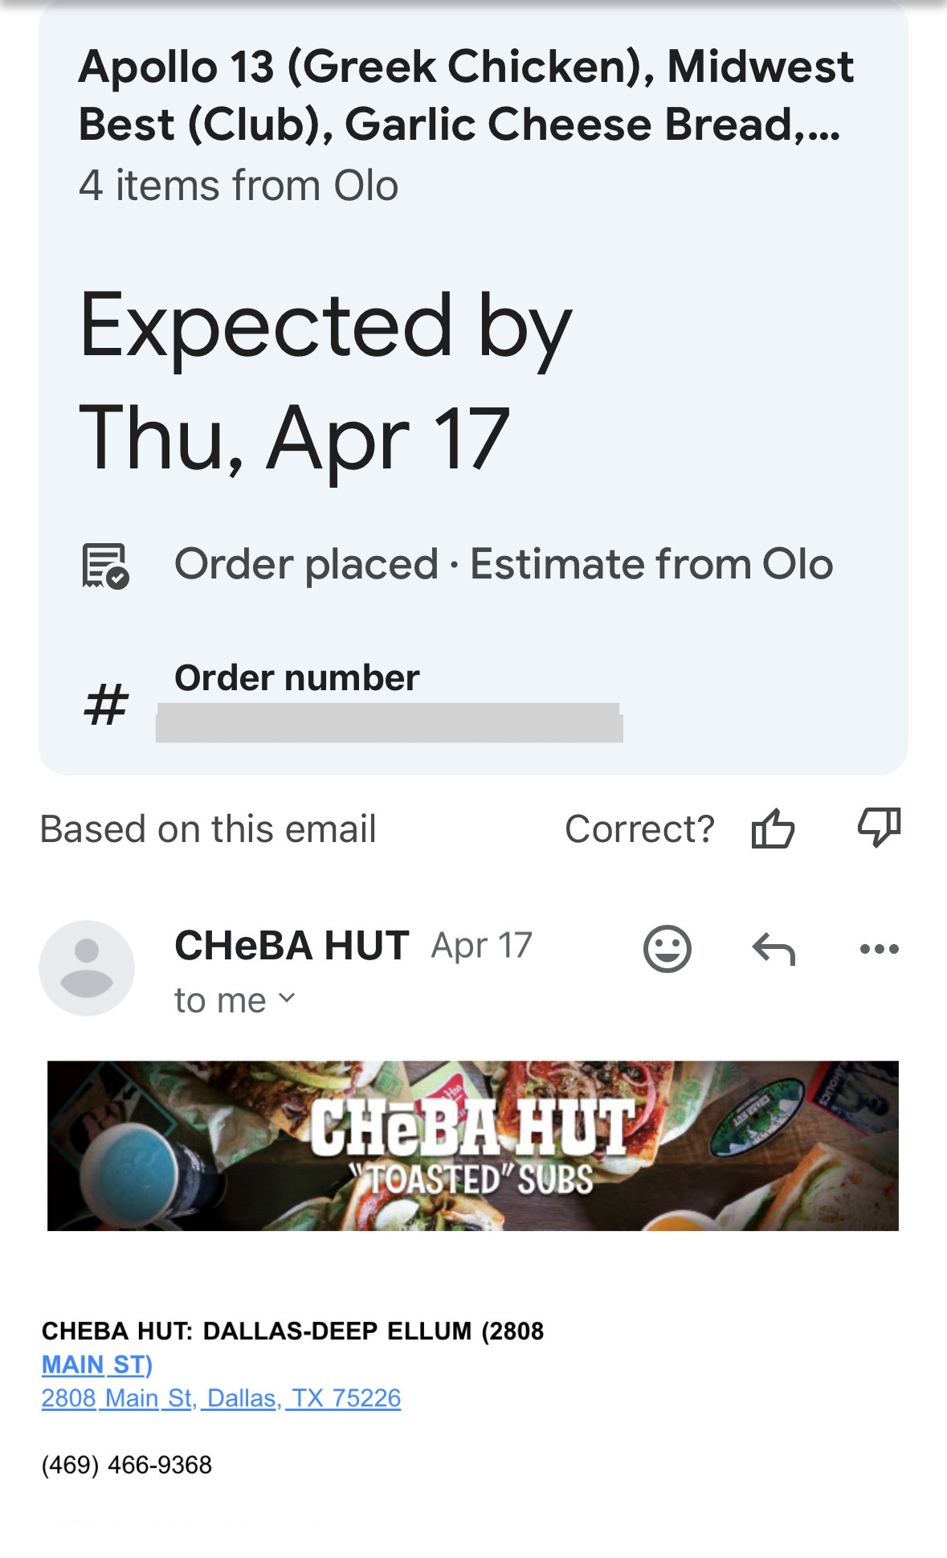
Task: Click the thumbs down feedback icon
Action: (879, 827)
